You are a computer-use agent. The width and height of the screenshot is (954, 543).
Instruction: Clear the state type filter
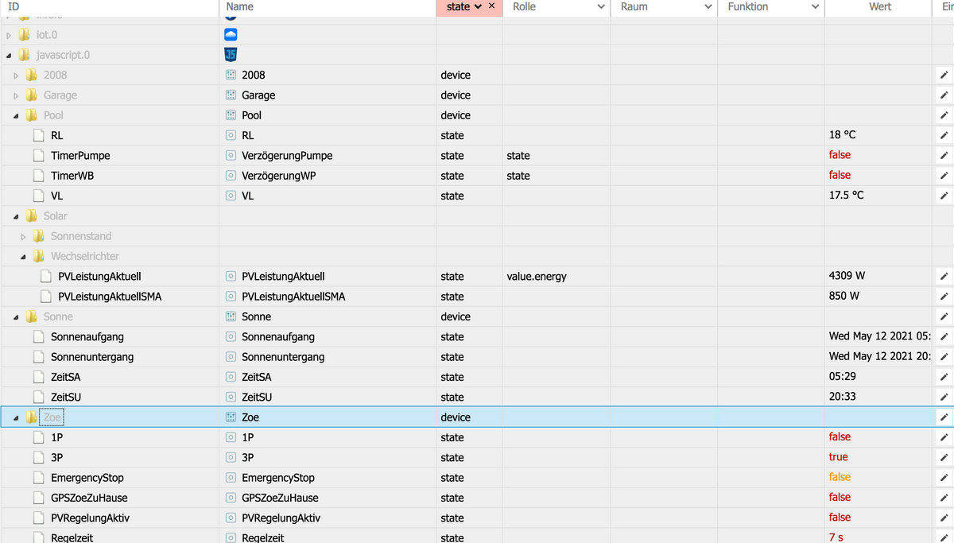pyautogui.click(x=491, y=6)
